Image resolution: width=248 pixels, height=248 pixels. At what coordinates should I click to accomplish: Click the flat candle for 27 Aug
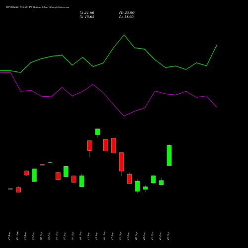pyautogui.click(x=10, y=189)
